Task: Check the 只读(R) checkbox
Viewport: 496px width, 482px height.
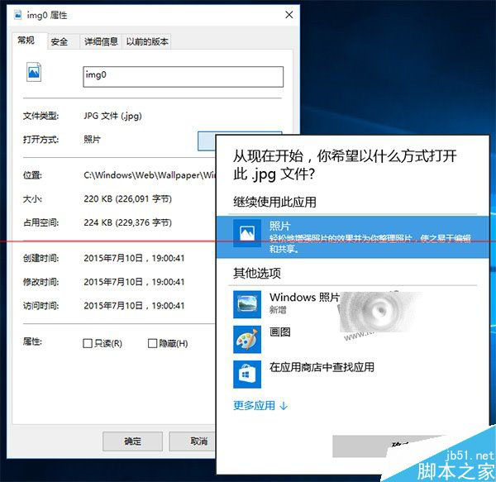Action: [88, 343]
